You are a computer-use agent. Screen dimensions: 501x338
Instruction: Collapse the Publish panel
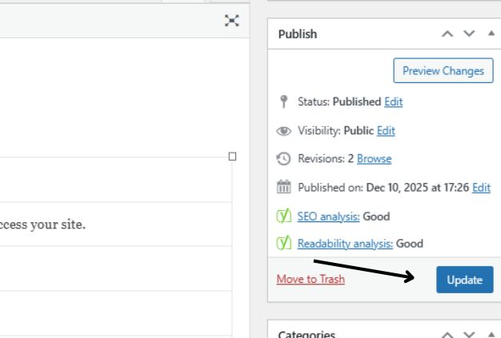pyautogui.click(x=491, y=34)
